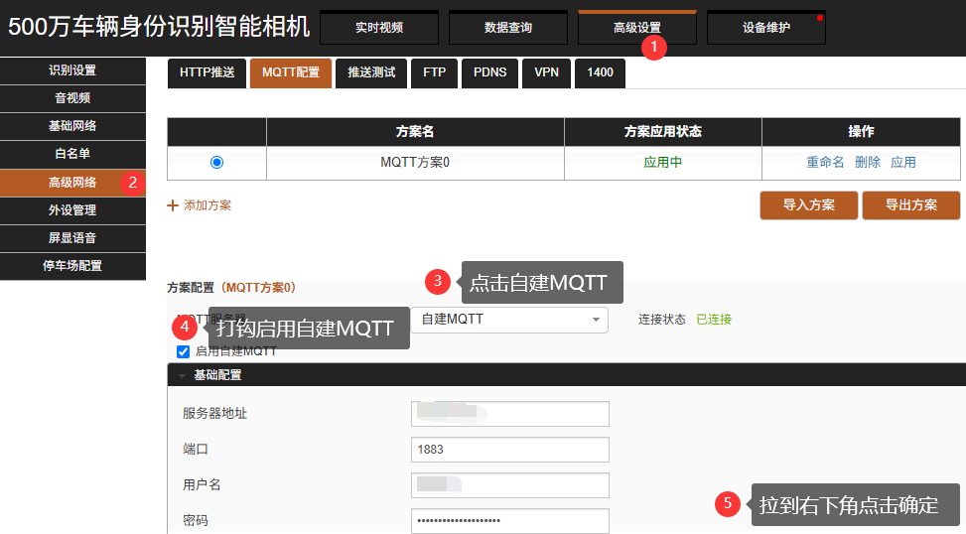
Task: Select 识别设置 in the sidebar
Action: [x=72, y=70]
